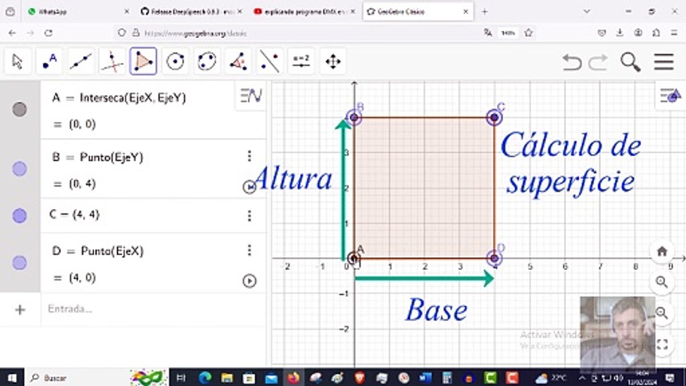Open the algebra view style bar
The width and height of the screenshot is (686, 386).
coord(251,96)
